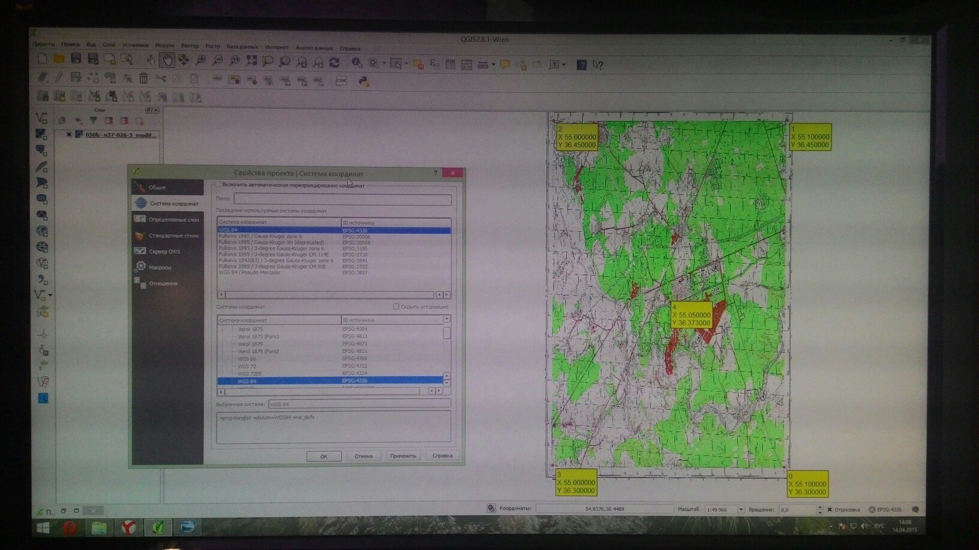
Task: Expand the new vector layer dropdown arrow
Action: [50, 295]
